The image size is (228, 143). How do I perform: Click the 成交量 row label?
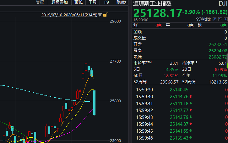click(139, 38)
